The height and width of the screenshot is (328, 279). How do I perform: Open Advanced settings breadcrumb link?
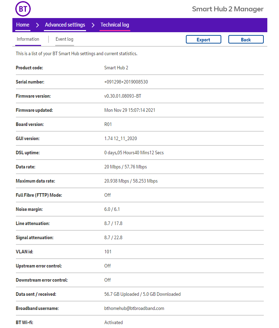(65, 25)
